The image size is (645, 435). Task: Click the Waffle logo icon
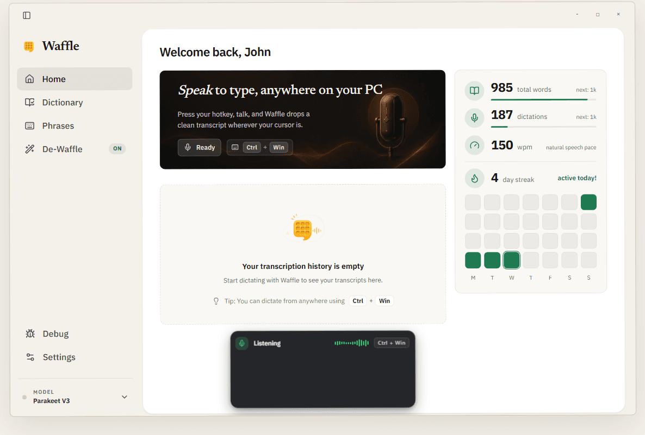tap(29, 46)
